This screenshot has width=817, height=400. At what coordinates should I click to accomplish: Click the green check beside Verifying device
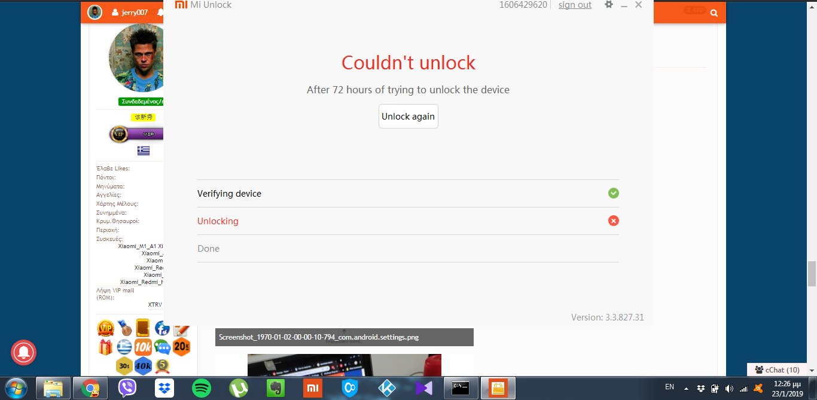[614, 193]
